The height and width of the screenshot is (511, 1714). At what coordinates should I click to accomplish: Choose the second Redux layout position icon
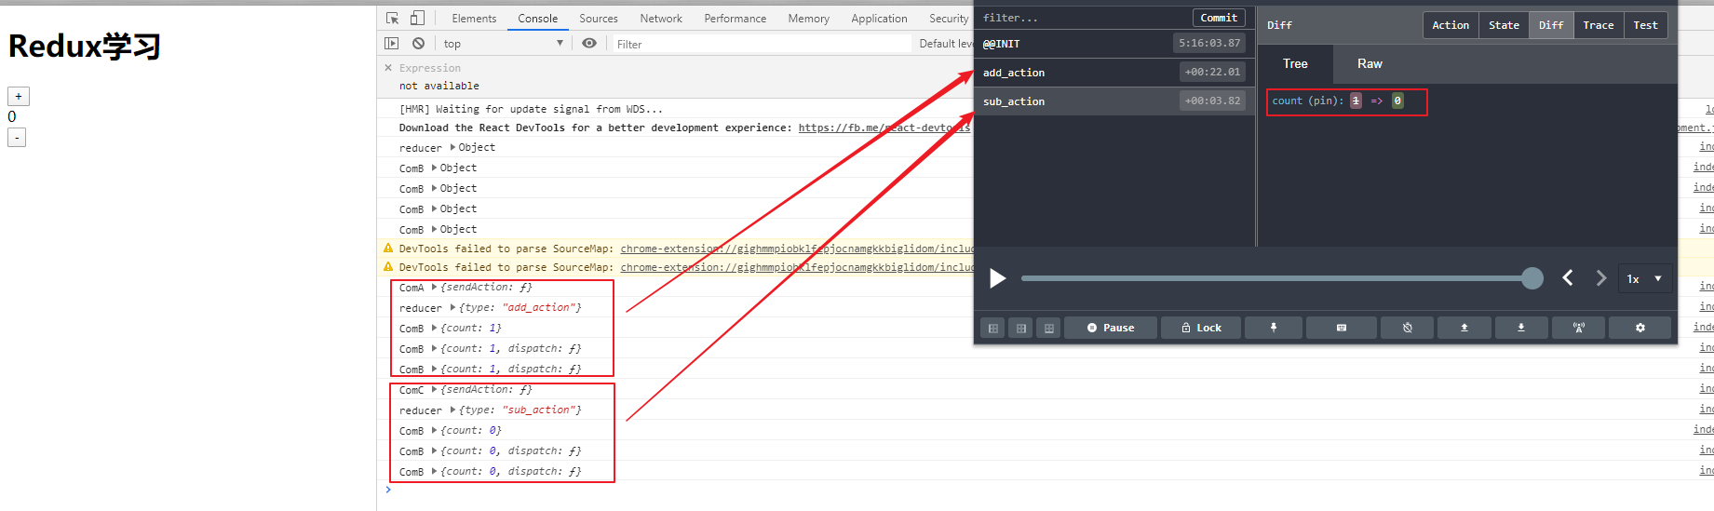1021,328
